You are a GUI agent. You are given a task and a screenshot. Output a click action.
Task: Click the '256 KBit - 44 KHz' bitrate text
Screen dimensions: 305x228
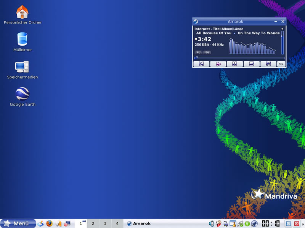[x=209, y=44]
